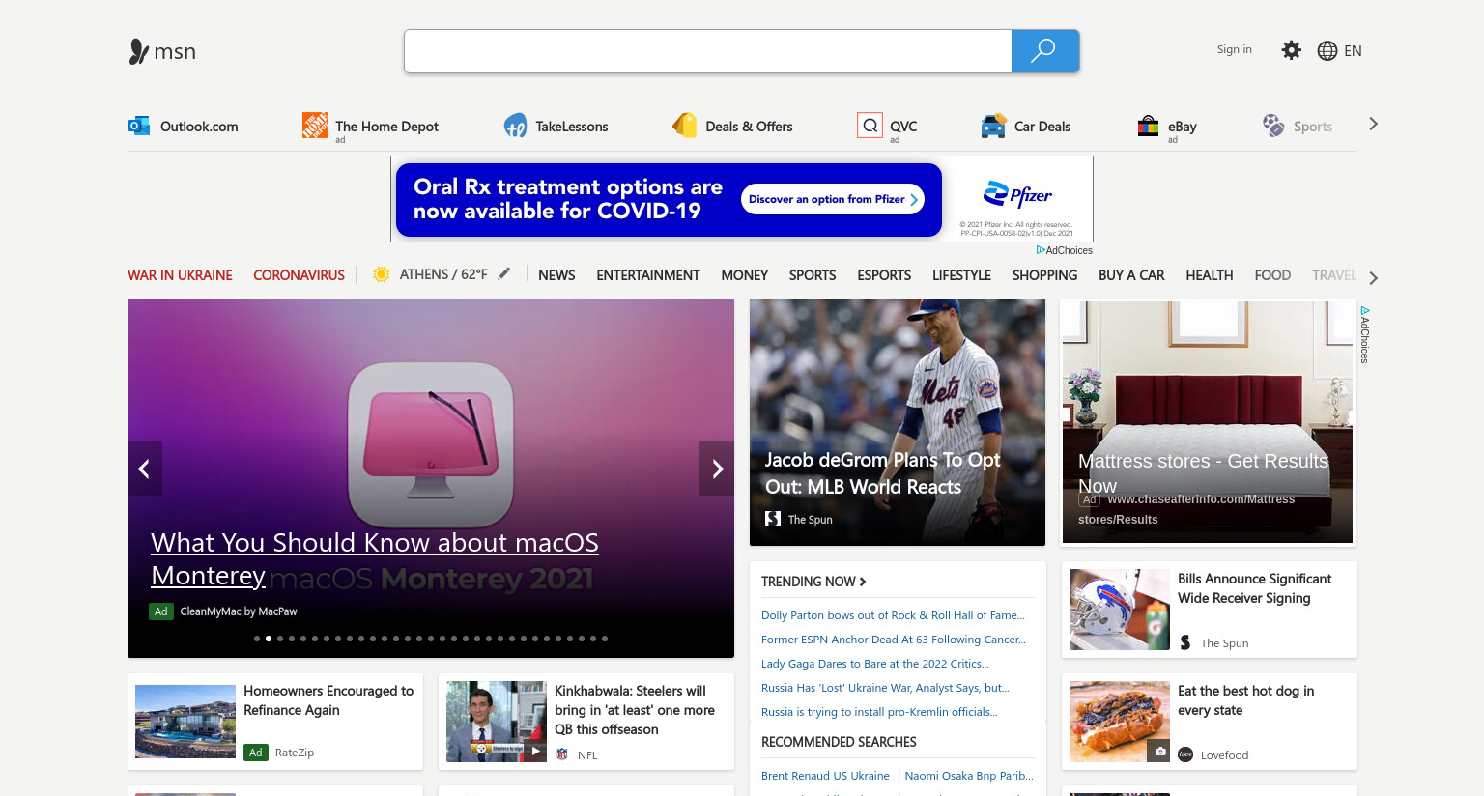This screenshot has width=1484, height=796.
Task: Click the camera gallery icon on hot dog
Action: (1158, 751)
